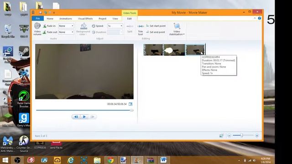Open the Windows Start button
292x164 pixels.
(x=5, y=160)
